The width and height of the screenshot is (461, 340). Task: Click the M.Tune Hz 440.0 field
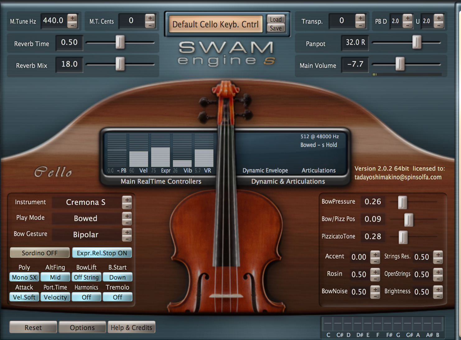(x=53, y=21)
